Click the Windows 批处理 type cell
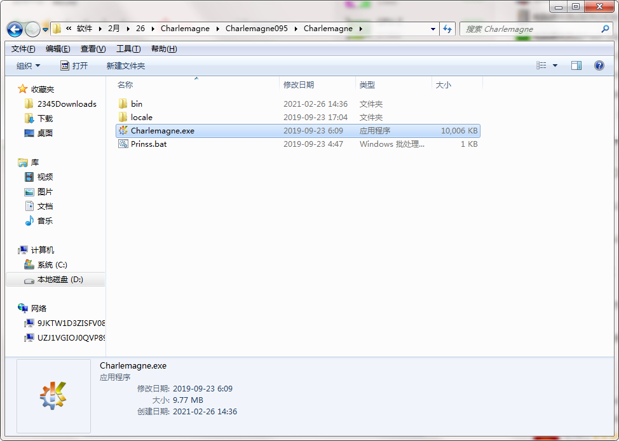This screenshot has height=441, width=619. [392, 144]
